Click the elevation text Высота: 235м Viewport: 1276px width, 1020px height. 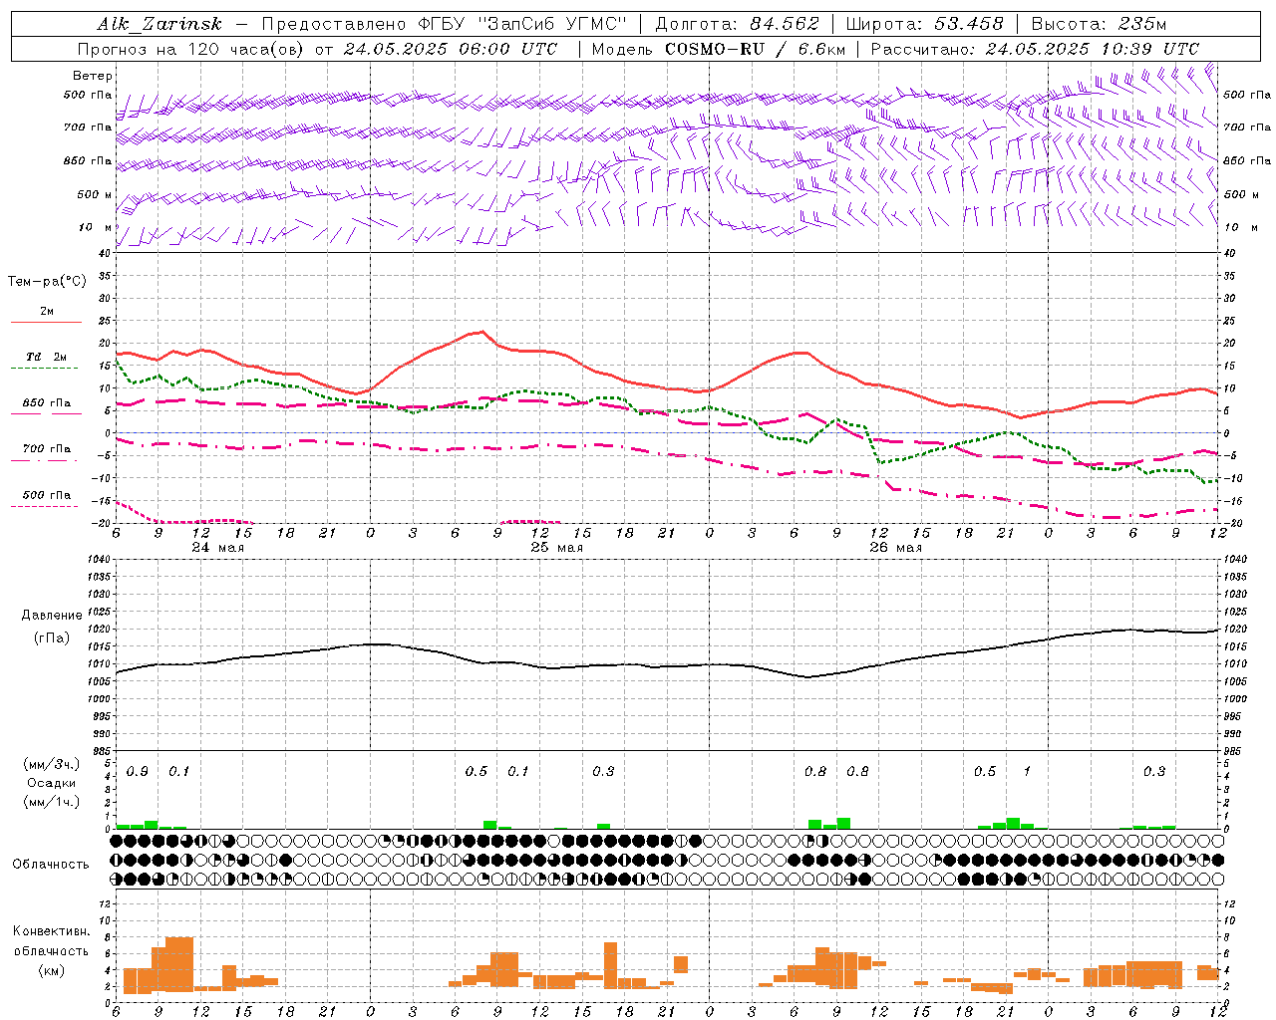1099,24
